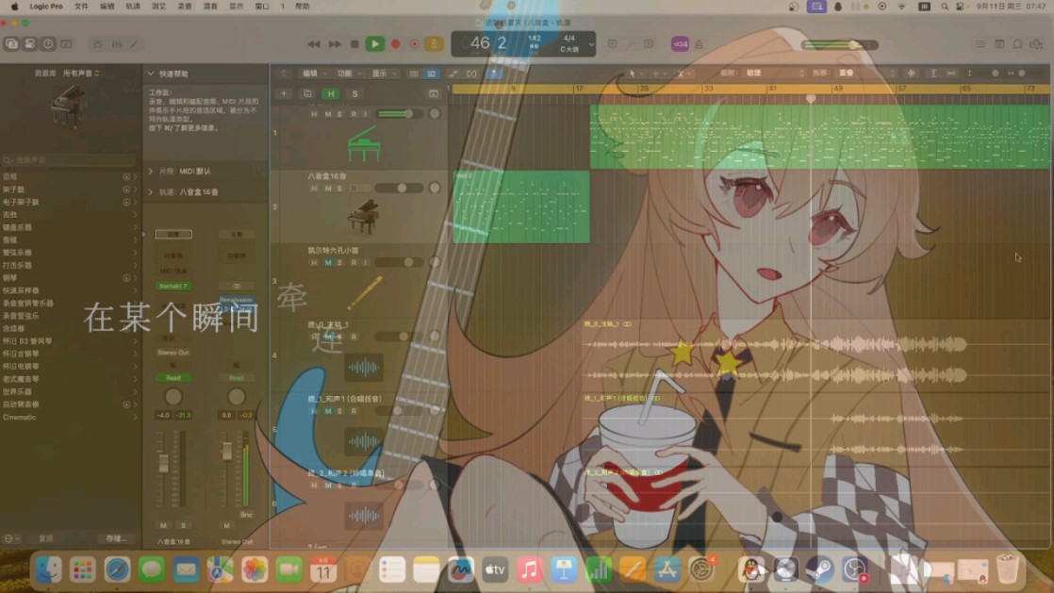Open the 功能 menu in Tracks area
Screen dimensions: 1054x593
[348, 74]
